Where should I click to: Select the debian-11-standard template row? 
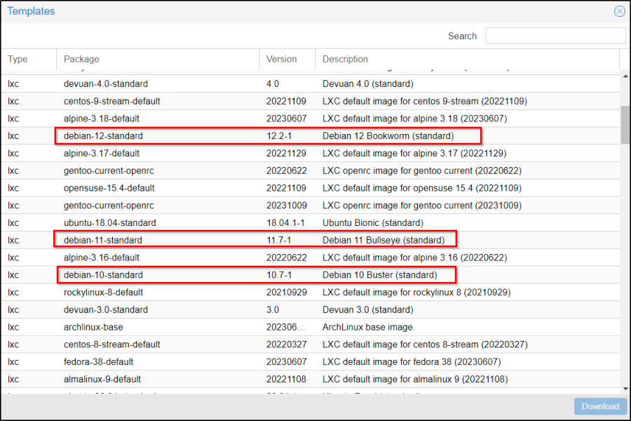click(x=102, y=240)
